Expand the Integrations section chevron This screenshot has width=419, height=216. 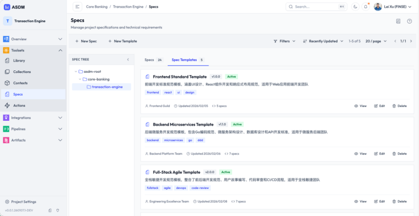60,118
